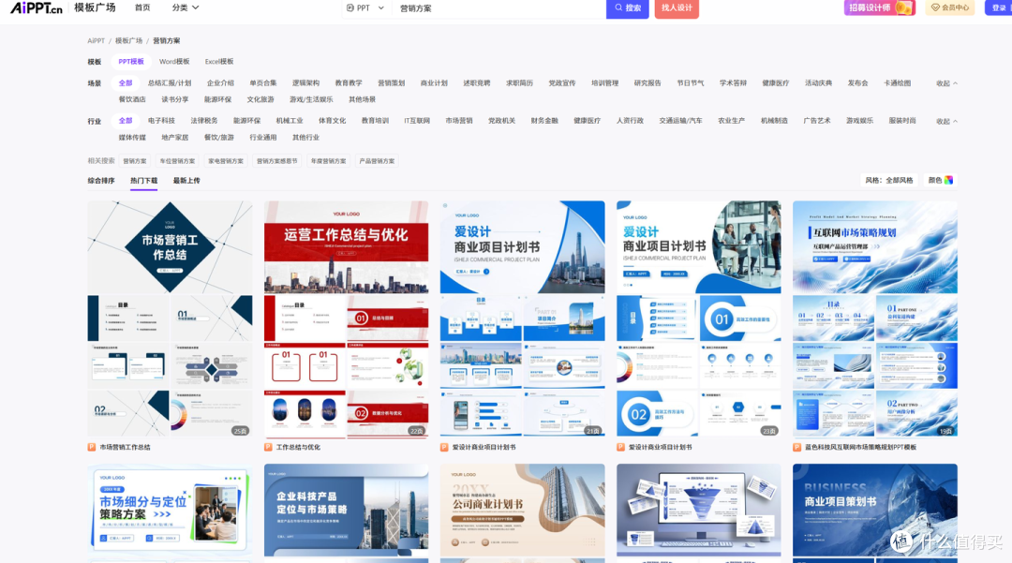Screen dimensions: 1012x563
Task: Open the 互联网市场策略规划 template thumbnail
Action: click(875, 319)
